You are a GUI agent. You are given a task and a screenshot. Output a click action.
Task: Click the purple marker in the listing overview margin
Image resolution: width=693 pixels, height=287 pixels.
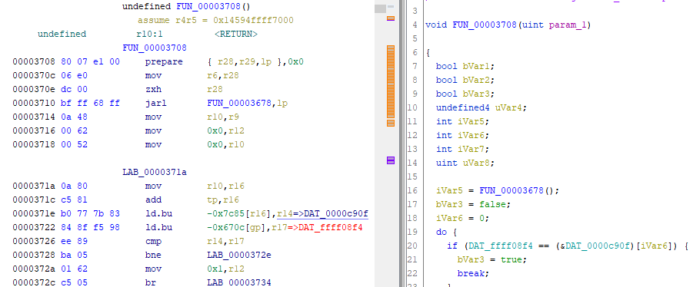point(391,160)
